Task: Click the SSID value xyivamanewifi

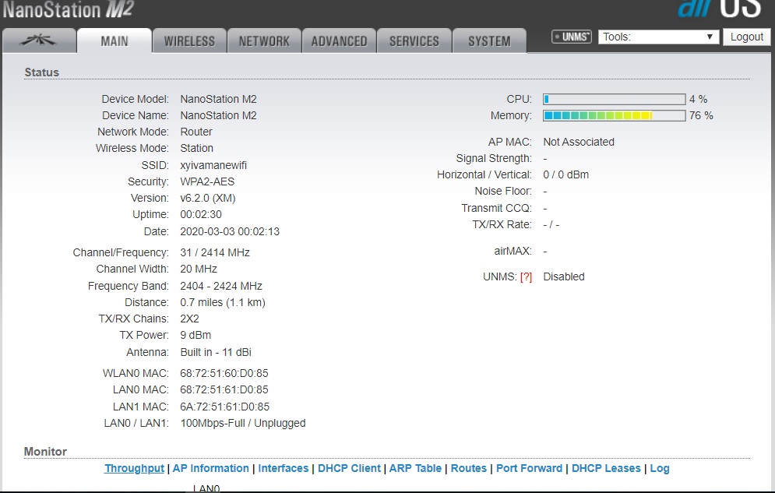Action: 213,165
